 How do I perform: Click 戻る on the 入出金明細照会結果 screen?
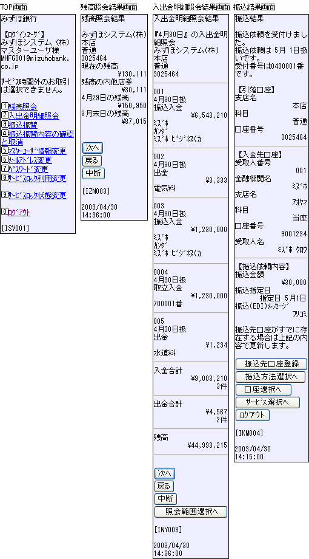tap(164, 486)
